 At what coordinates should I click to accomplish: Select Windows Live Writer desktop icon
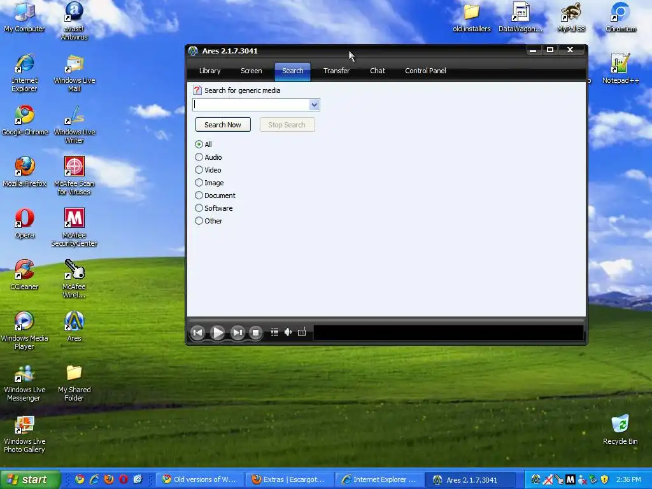tap(74, 124)
